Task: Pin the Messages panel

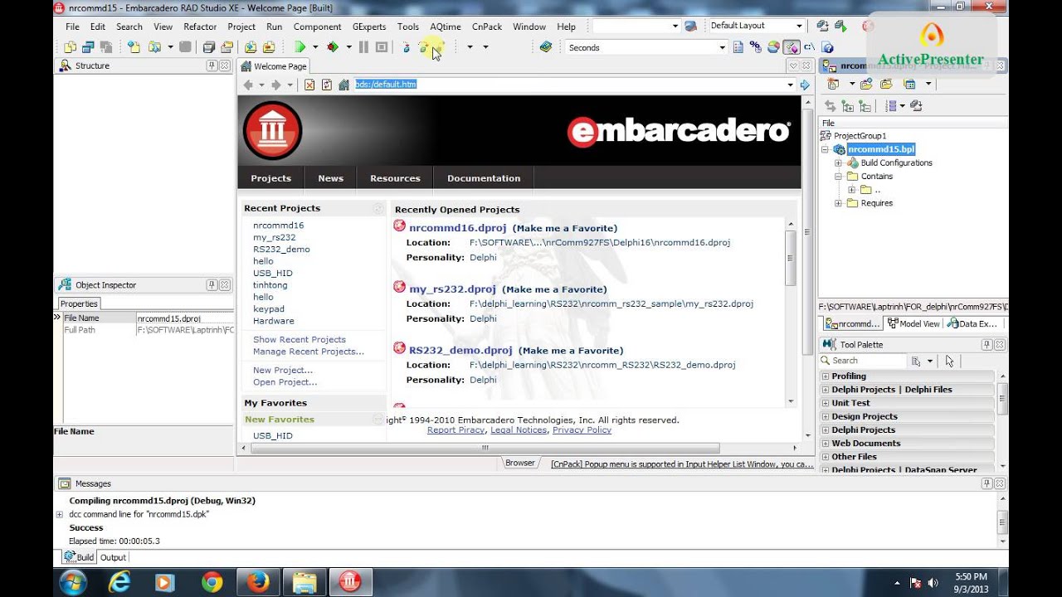Action: coord(987,483)
